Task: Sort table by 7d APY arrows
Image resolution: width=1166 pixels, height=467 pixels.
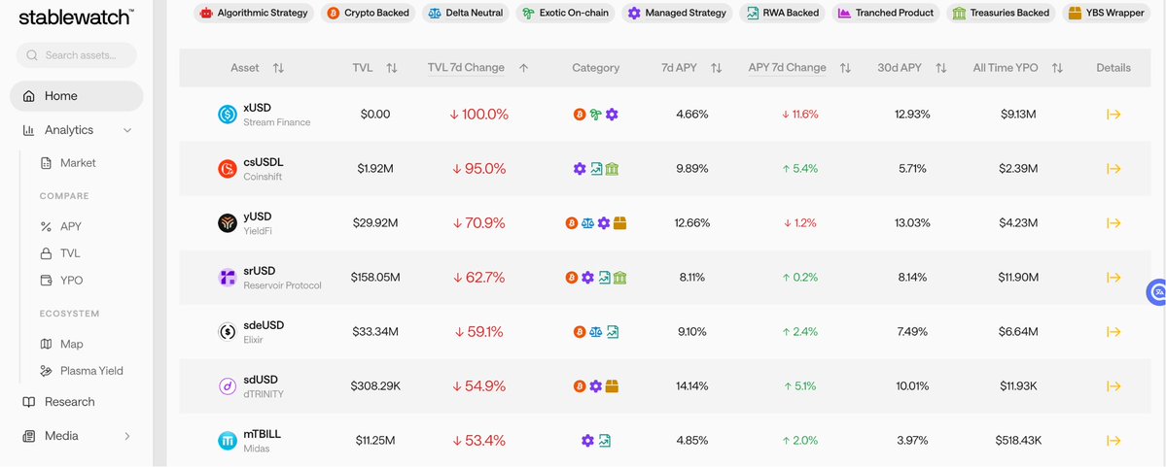Action: click(716, 68)
